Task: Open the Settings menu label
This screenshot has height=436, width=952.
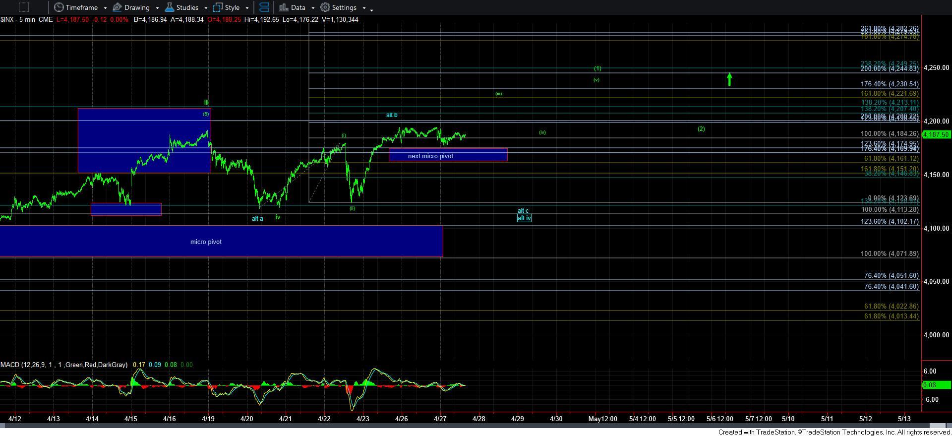Action: click(344, 7)
